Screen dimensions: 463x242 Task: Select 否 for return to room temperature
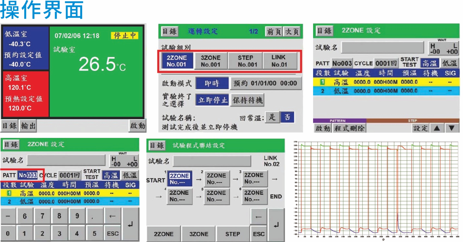[x=287, y=117]
